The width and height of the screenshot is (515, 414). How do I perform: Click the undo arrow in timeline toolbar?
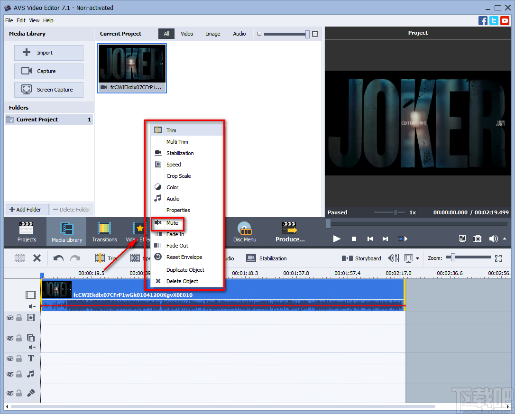[x=58, y=258]
